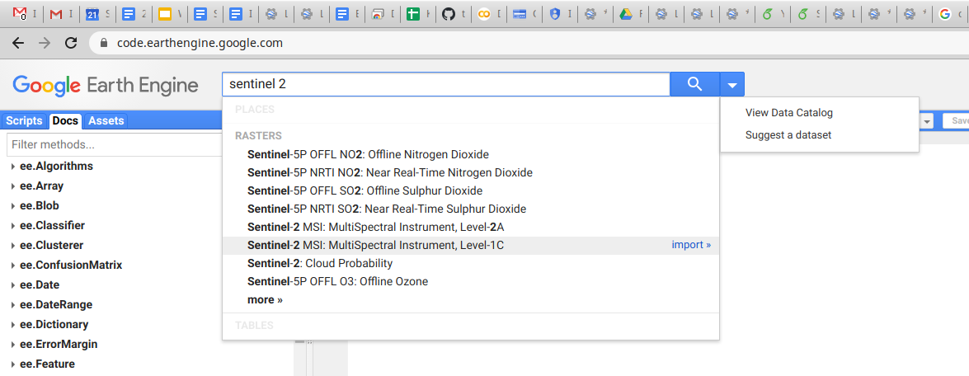
Task: Switch to the blue shield icon tab
Action: [x=554, y=13]
